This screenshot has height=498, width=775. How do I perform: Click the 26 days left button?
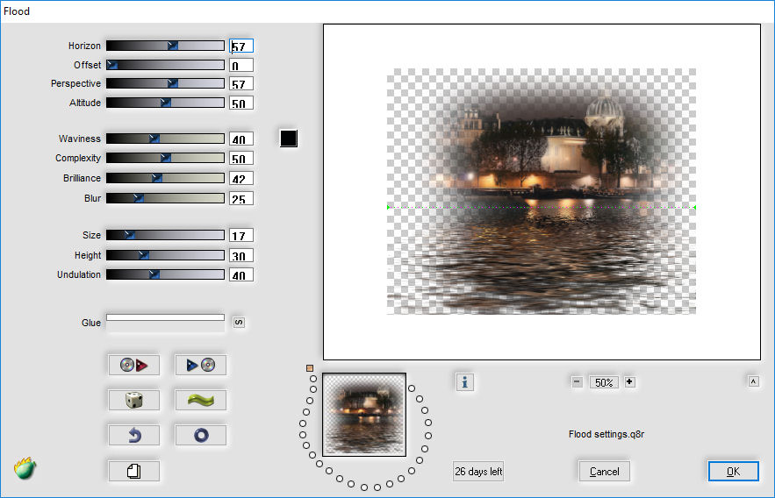click(x=478, y=472)
